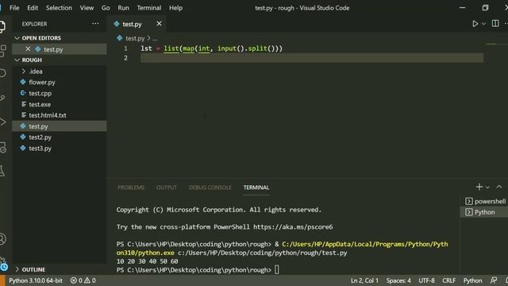This screenshot has height=286, width=508.
Task: Run Python file with play button
Action: (475, 24)
